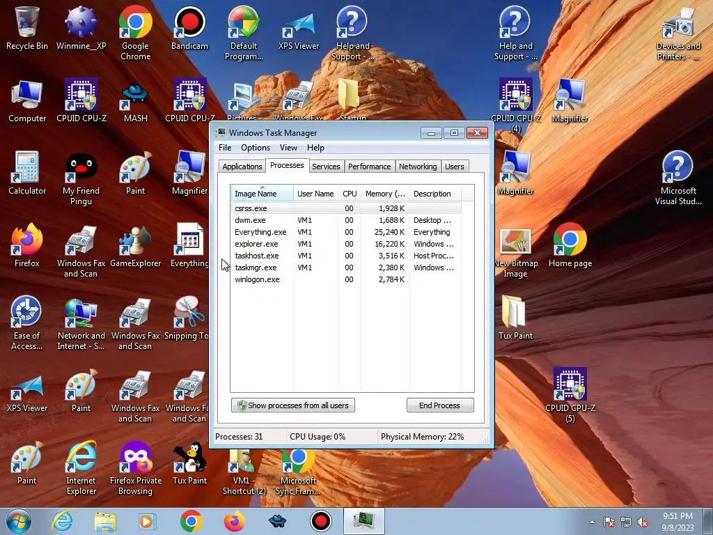Select GameExplorer desktop shortcut
Viewport: 713px width, 535px height.
[x=136, y=245]
